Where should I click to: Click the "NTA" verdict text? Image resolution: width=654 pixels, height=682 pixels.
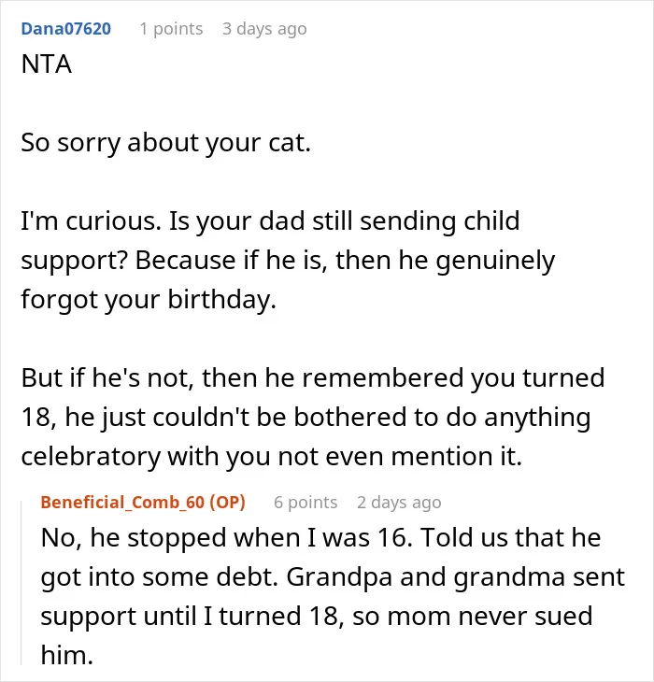[x=46, y=64]
